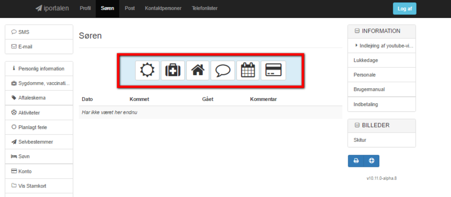Switch to the Profil tab

[85, 8]
